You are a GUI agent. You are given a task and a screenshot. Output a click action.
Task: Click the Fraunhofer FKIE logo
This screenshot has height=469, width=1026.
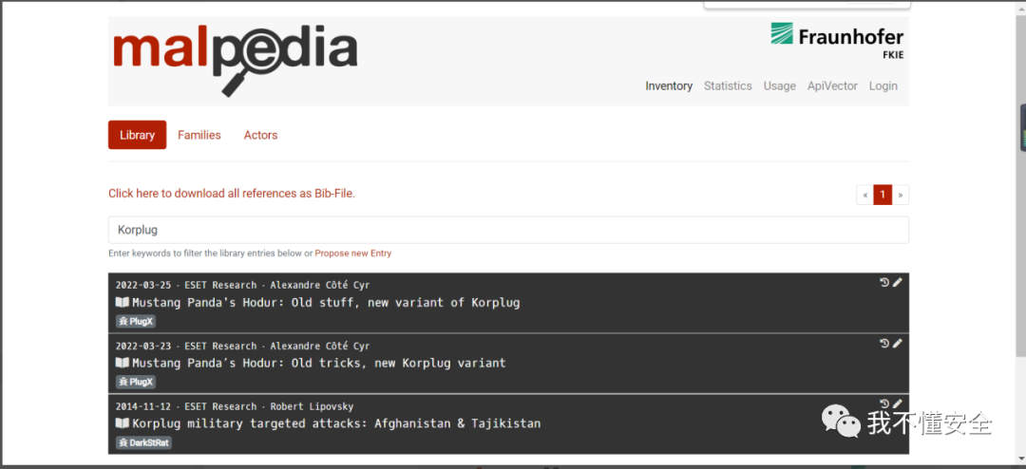837,41
